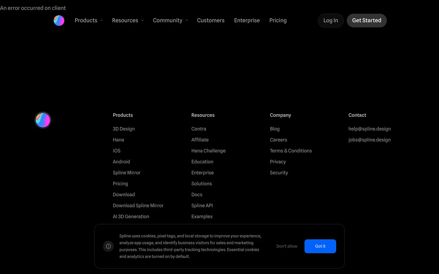Open the Affiliate footer link
Screen dimensions: 439x274
(x=200, y=140)
